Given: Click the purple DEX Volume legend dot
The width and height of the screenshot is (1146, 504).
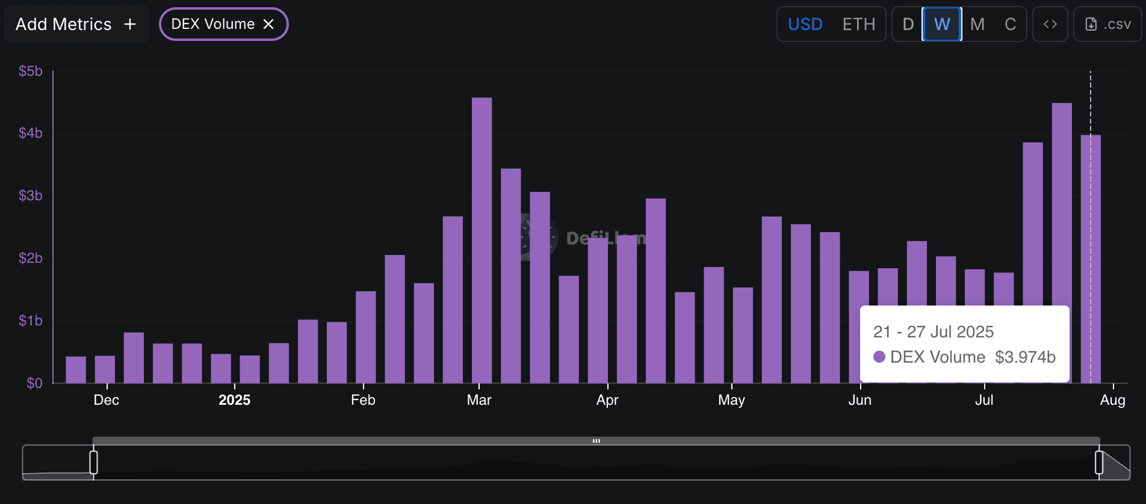Looking at the screenshot, I should (x=879, y=357).
